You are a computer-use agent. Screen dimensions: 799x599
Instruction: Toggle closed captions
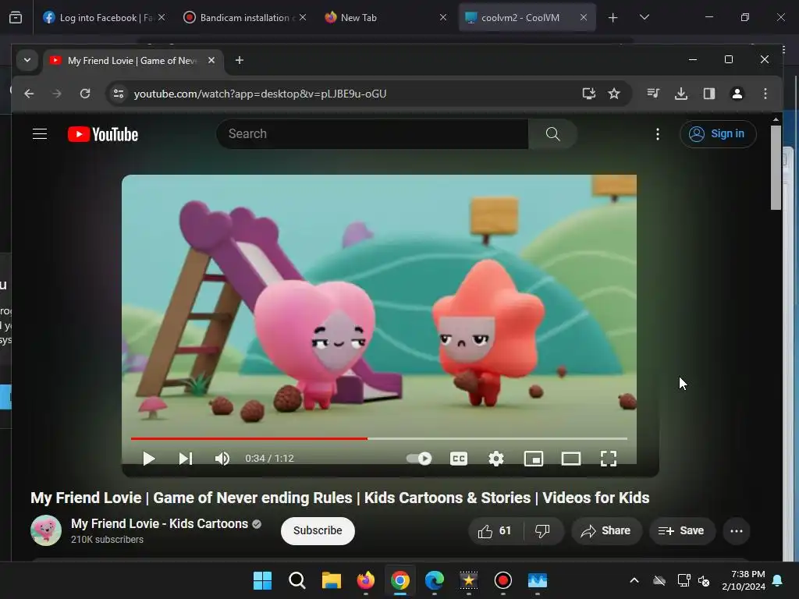(459, 459)
